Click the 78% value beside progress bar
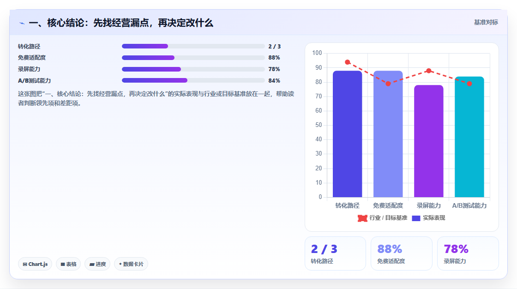Image resolution: width=517 pixels, height=289 pixels. [274, 69]
